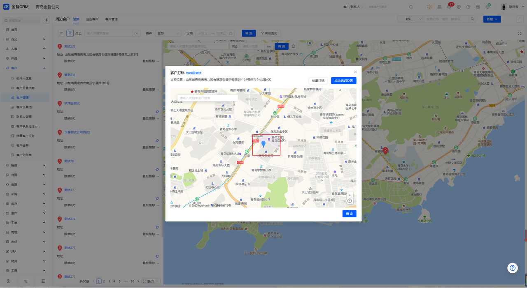527x288 pixels.
Task: Expand the 合同 sidebar menu
Action: pos(26,175)
